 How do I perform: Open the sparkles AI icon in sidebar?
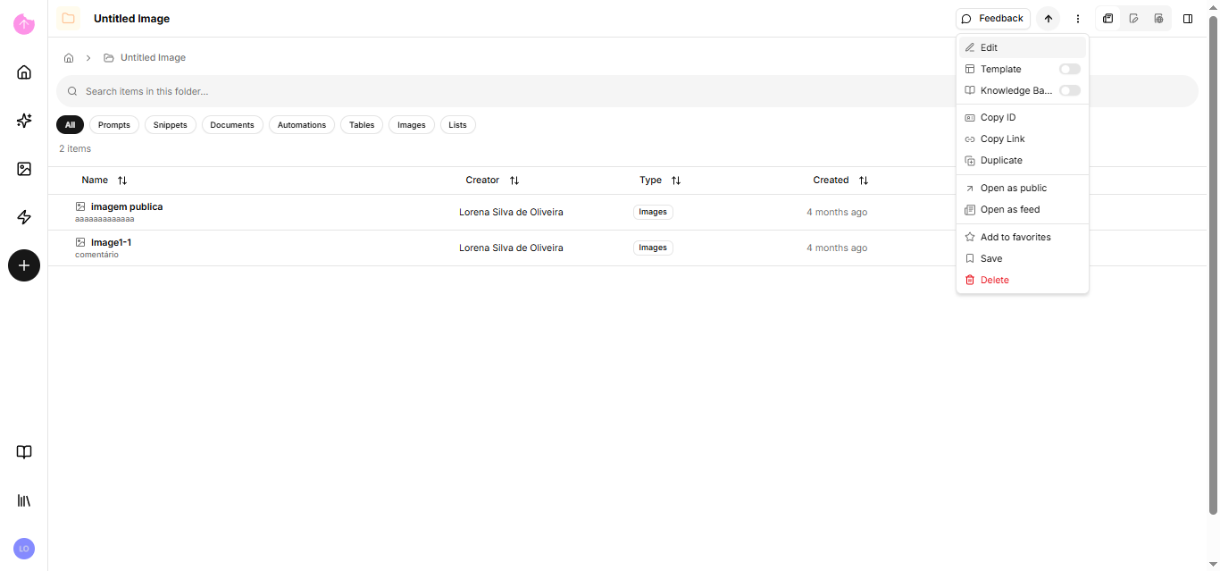pos(24,121)
